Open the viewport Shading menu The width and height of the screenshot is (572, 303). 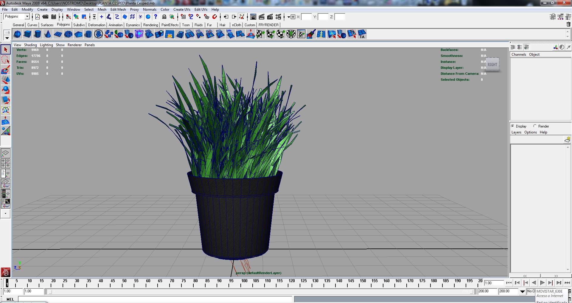pyautogui.click(x=30, y=45)
